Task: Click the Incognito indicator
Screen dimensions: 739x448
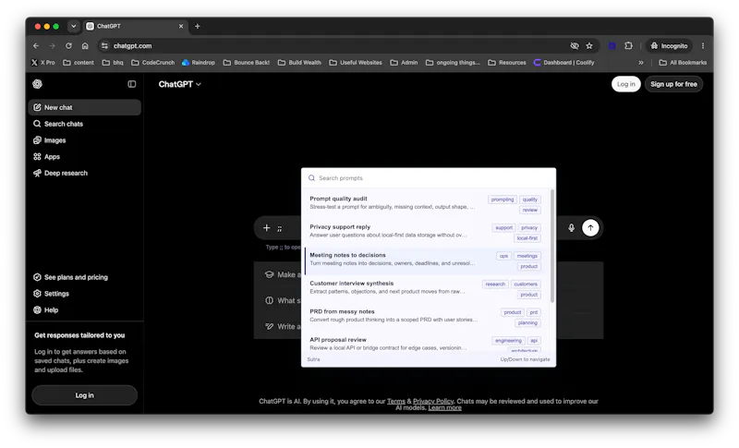Action: [x=669, y=45]
